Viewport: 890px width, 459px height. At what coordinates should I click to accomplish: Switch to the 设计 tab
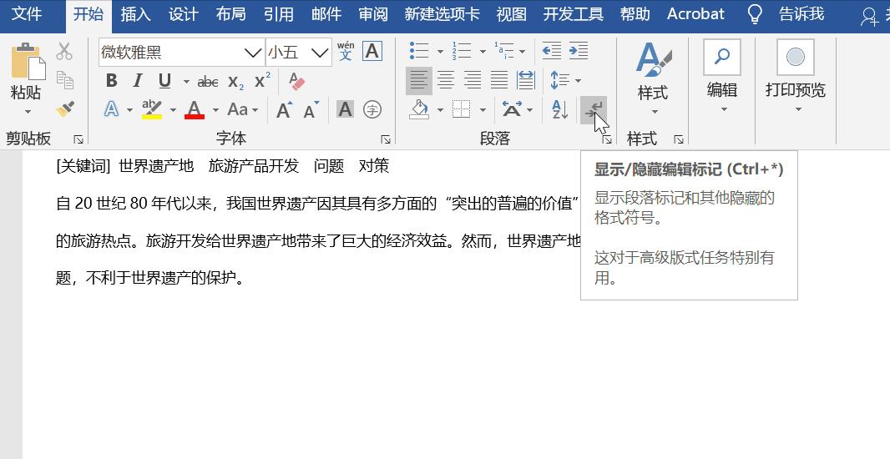click(183, 13)
